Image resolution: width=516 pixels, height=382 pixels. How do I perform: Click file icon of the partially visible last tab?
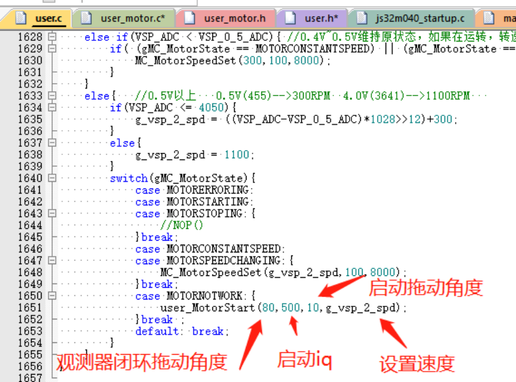[x=489, y=19]
